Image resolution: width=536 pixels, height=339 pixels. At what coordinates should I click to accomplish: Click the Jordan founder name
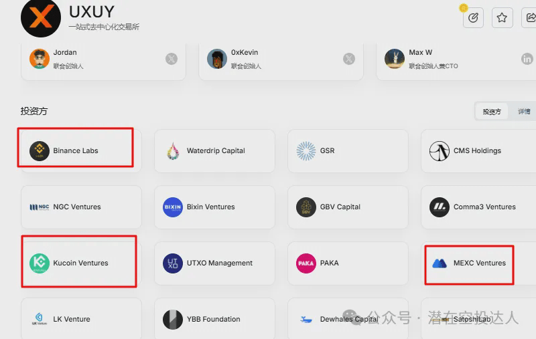coord(65,53)
